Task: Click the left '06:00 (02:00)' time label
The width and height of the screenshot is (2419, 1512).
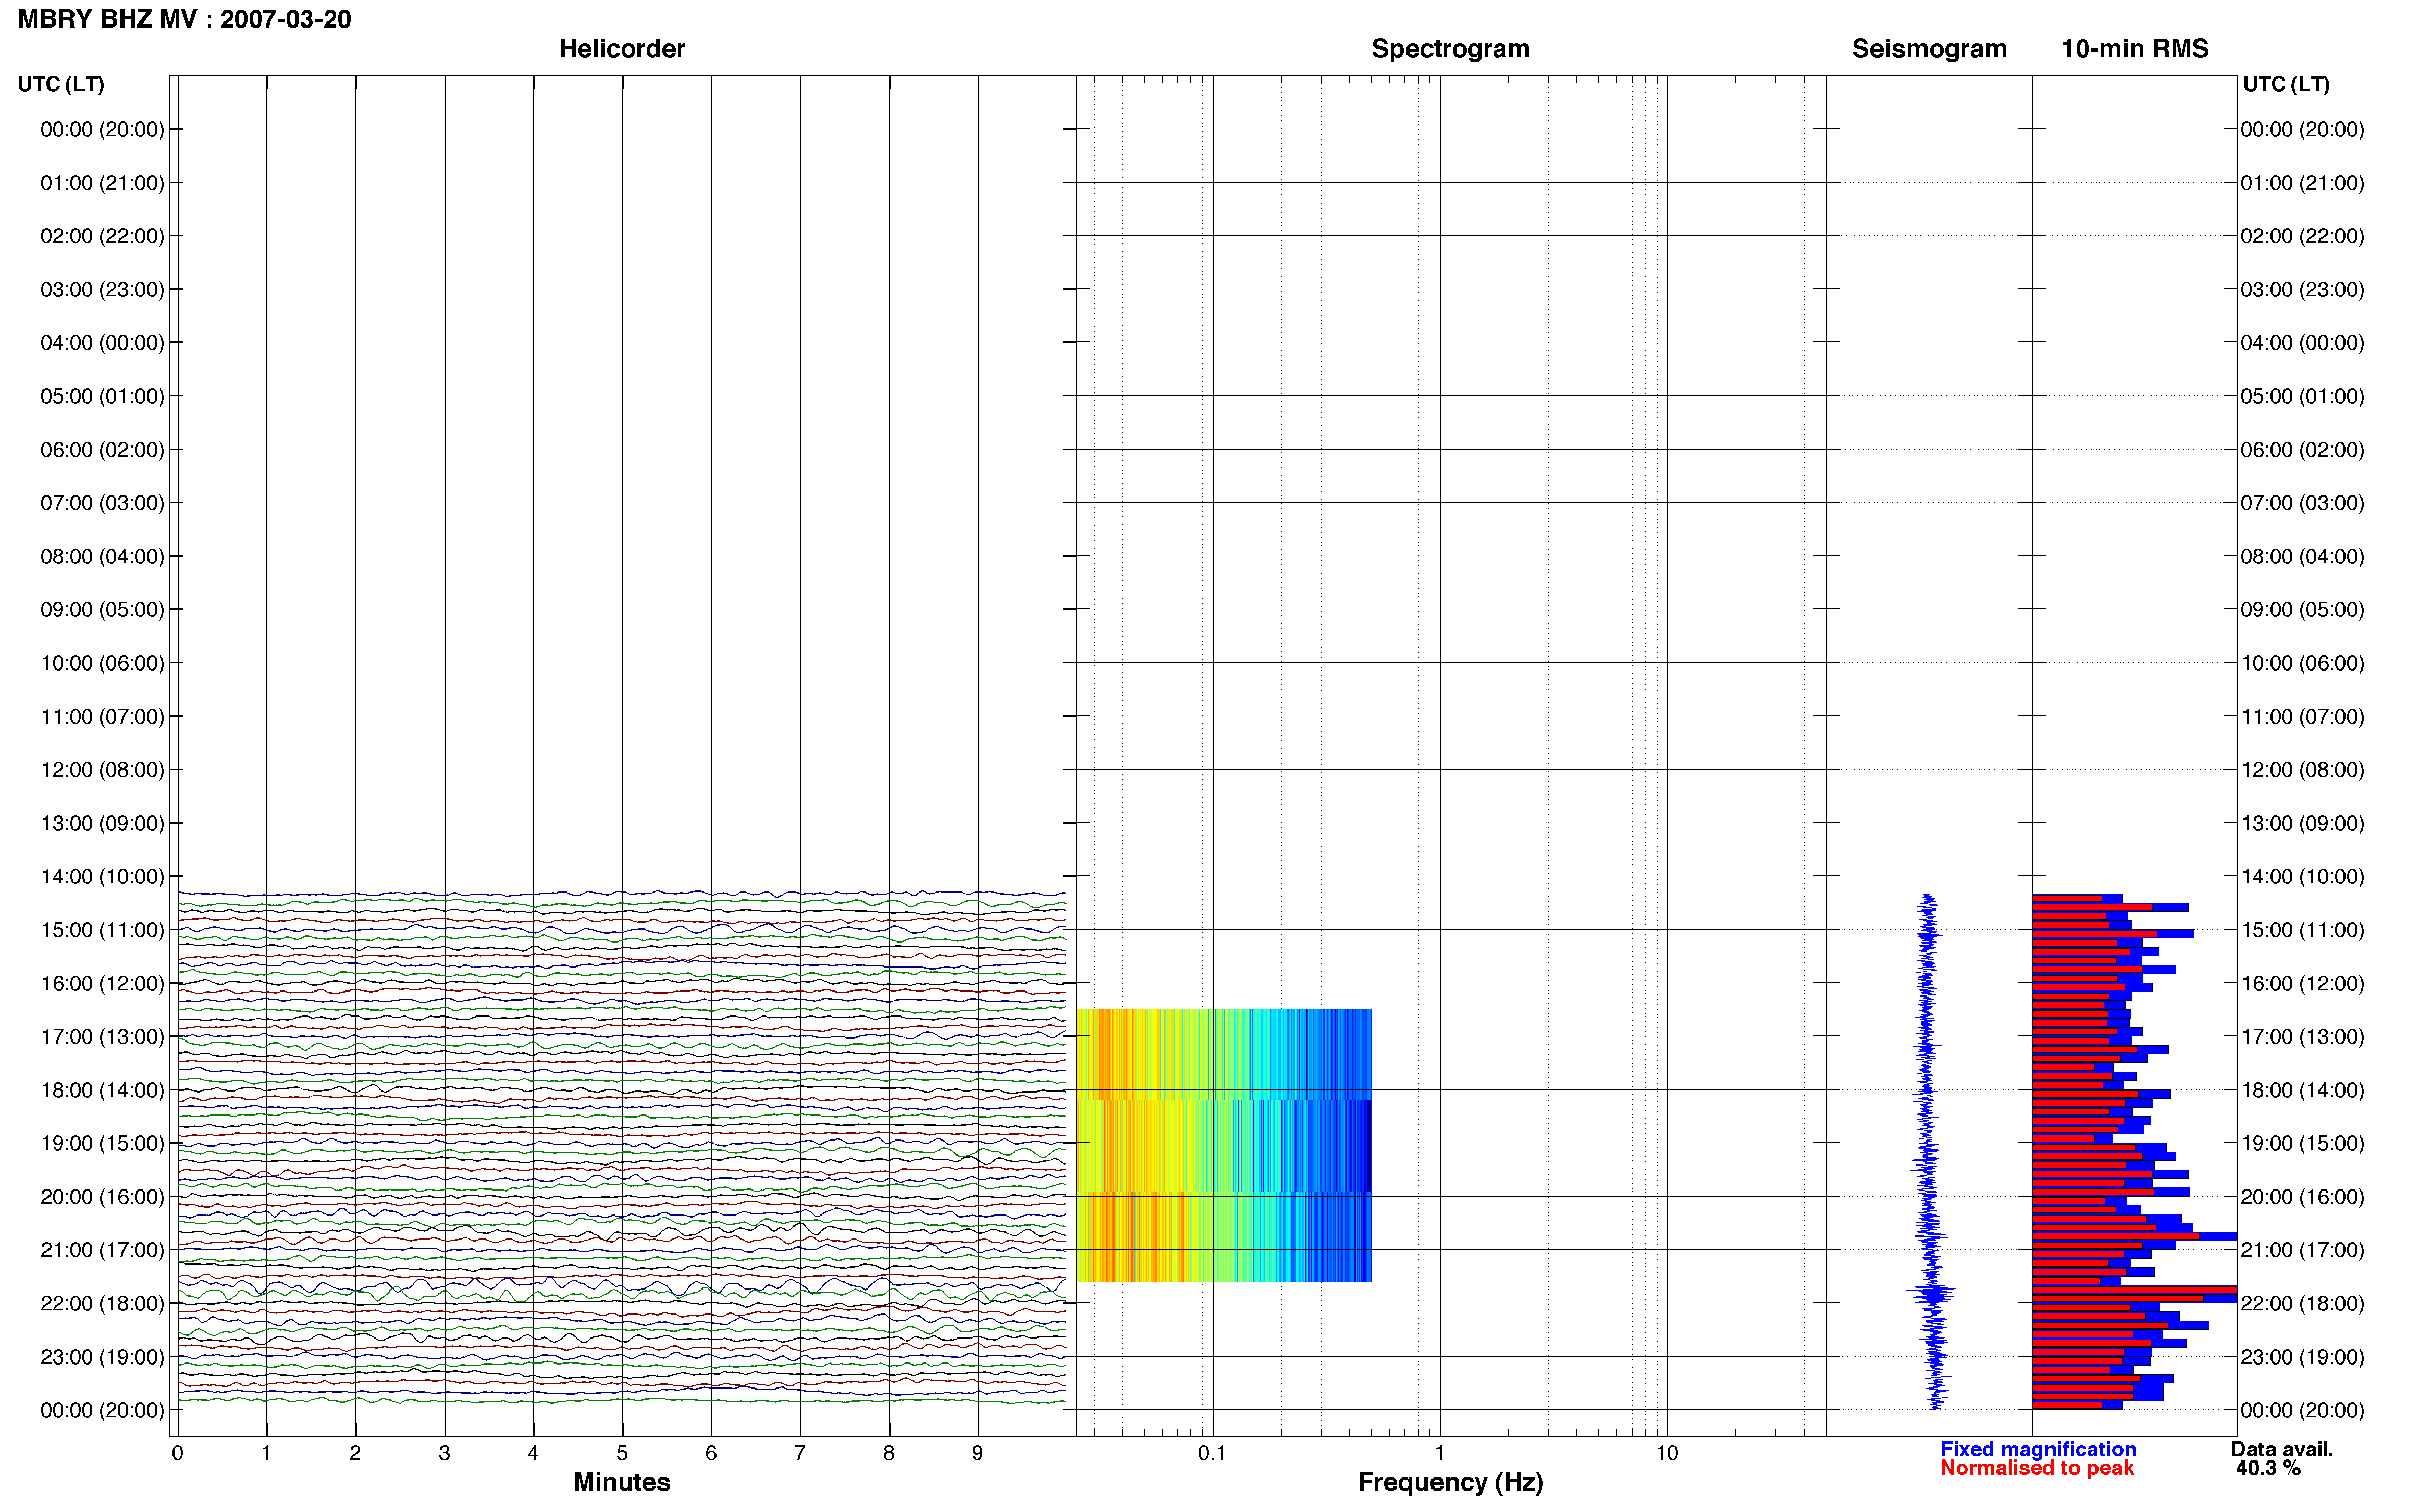Action: (103, 450)
